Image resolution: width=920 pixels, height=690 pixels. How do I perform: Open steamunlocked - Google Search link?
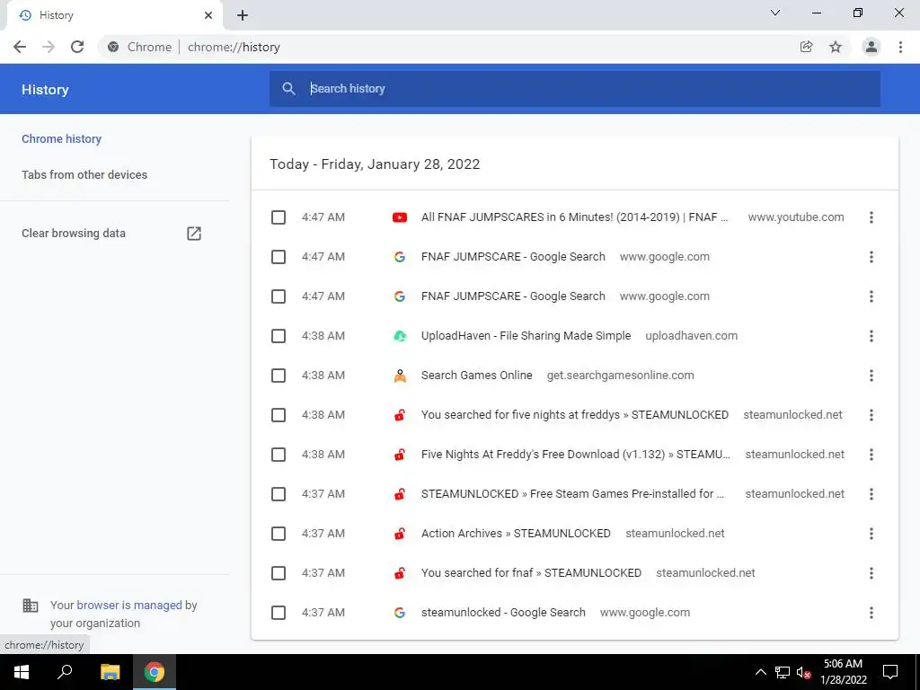(x=503, y=613)
